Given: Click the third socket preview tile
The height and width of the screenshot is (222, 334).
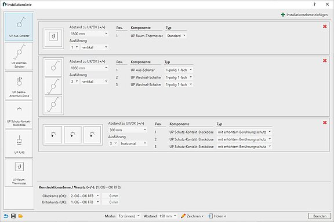Looking at the screenshot, I should [92, 135].
